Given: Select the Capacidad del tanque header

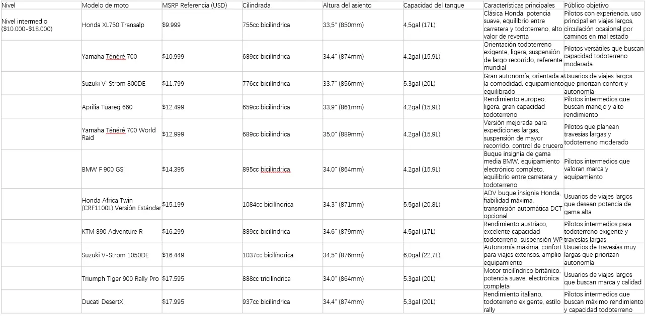Looking at the screenshot, I should [443, 5].
